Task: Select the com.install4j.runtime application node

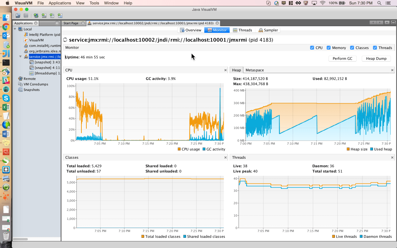Action: 42,46
